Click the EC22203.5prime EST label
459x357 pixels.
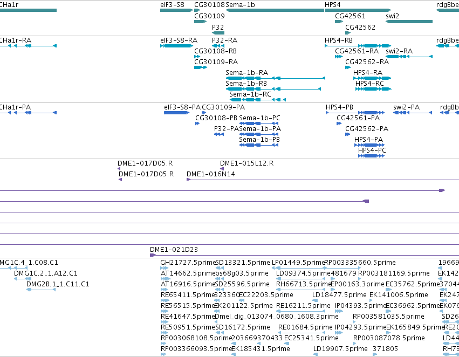[266, 295]
